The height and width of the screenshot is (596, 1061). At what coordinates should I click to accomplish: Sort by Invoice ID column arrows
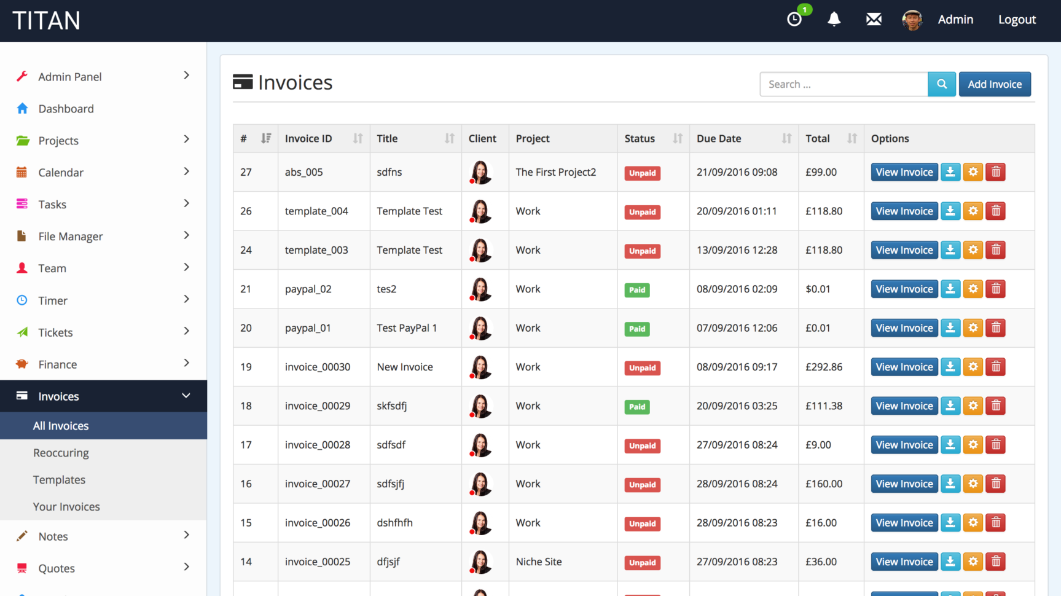coord(358,138)
